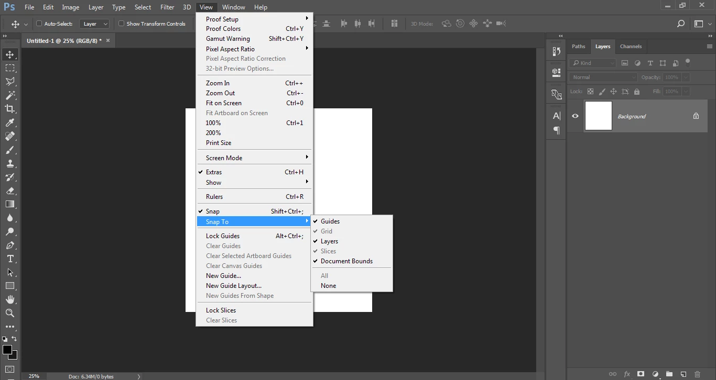Hide the Background layer eye icon
The image size is (716, 380).
coord(575,116)
